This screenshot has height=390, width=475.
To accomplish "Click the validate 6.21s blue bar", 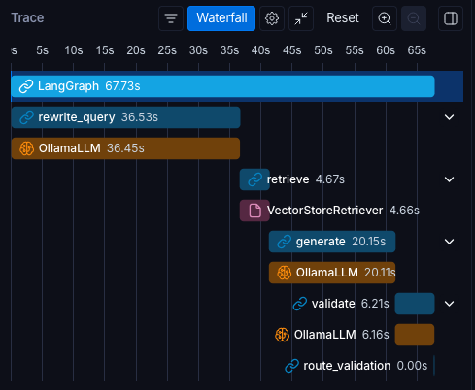I will 415,304.
